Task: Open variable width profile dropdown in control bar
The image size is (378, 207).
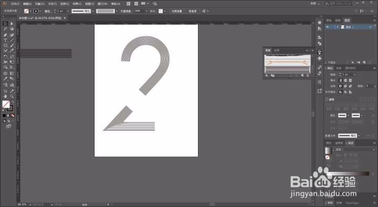Action: pos(93,11)
